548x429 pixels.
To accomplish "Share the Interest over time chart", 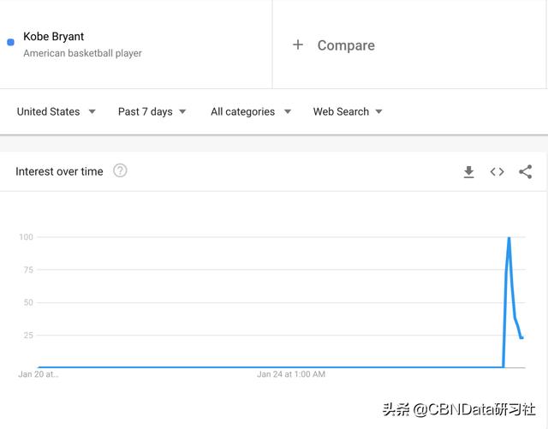I will pyautogui.click(x=525, y=172).
